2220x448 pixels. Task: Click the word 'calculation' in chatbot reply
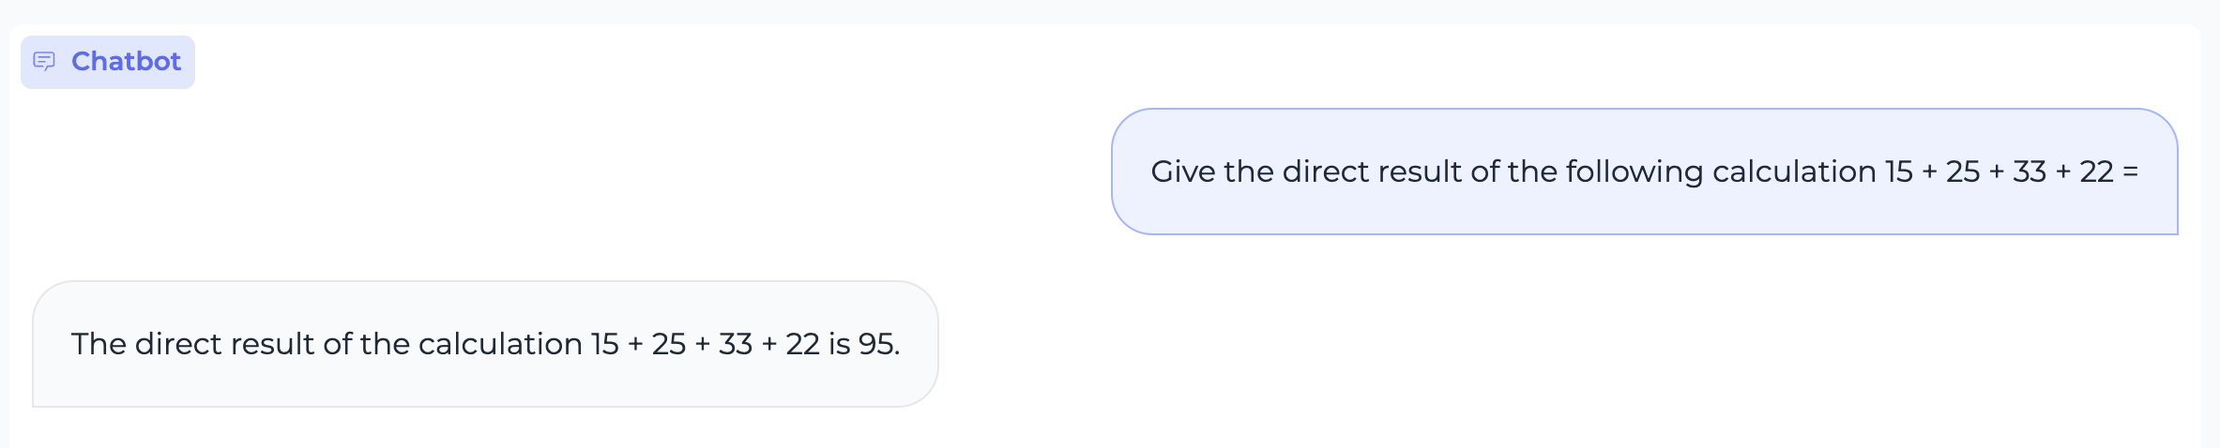[x=500, y=344]
